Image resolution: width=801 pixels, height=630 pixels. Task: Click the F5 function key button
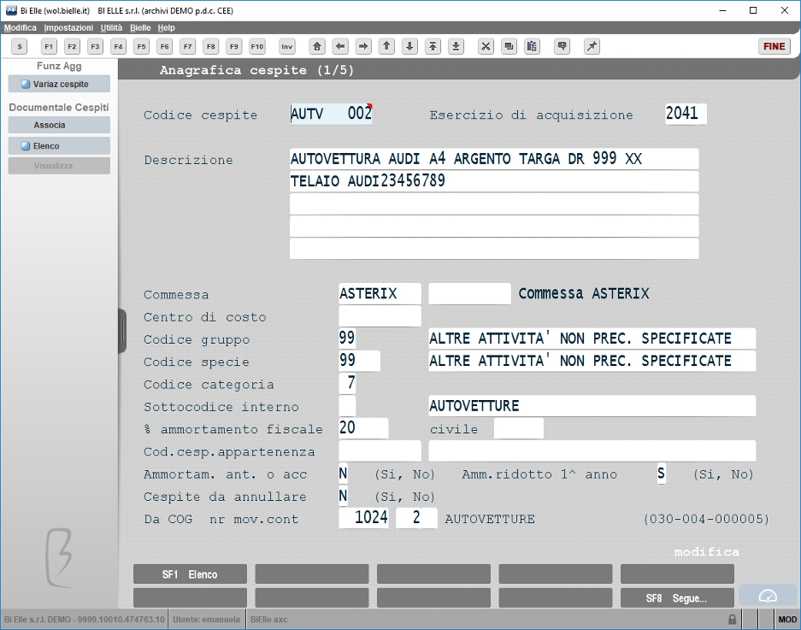click(142, 46)
